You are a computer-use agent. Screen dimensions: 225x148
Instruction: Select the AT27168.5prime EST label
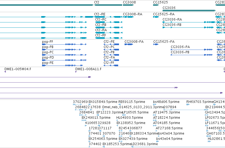point(169,128)
